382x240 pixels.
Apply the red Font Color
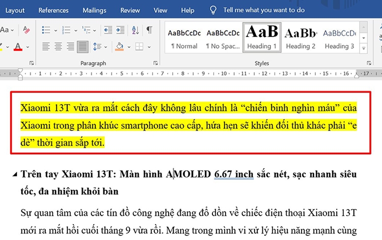coord(18,47)
